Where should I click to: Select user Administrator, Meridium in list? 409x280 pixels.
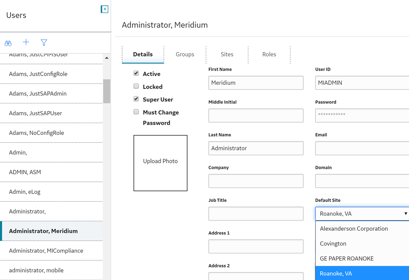pos(51,231)
